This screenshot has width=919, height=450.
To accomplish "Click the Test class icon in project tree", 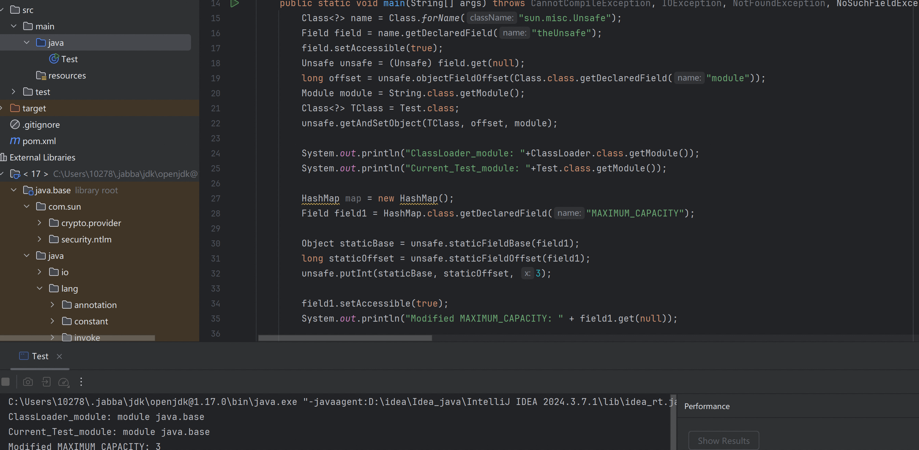I will click(54, 59).
